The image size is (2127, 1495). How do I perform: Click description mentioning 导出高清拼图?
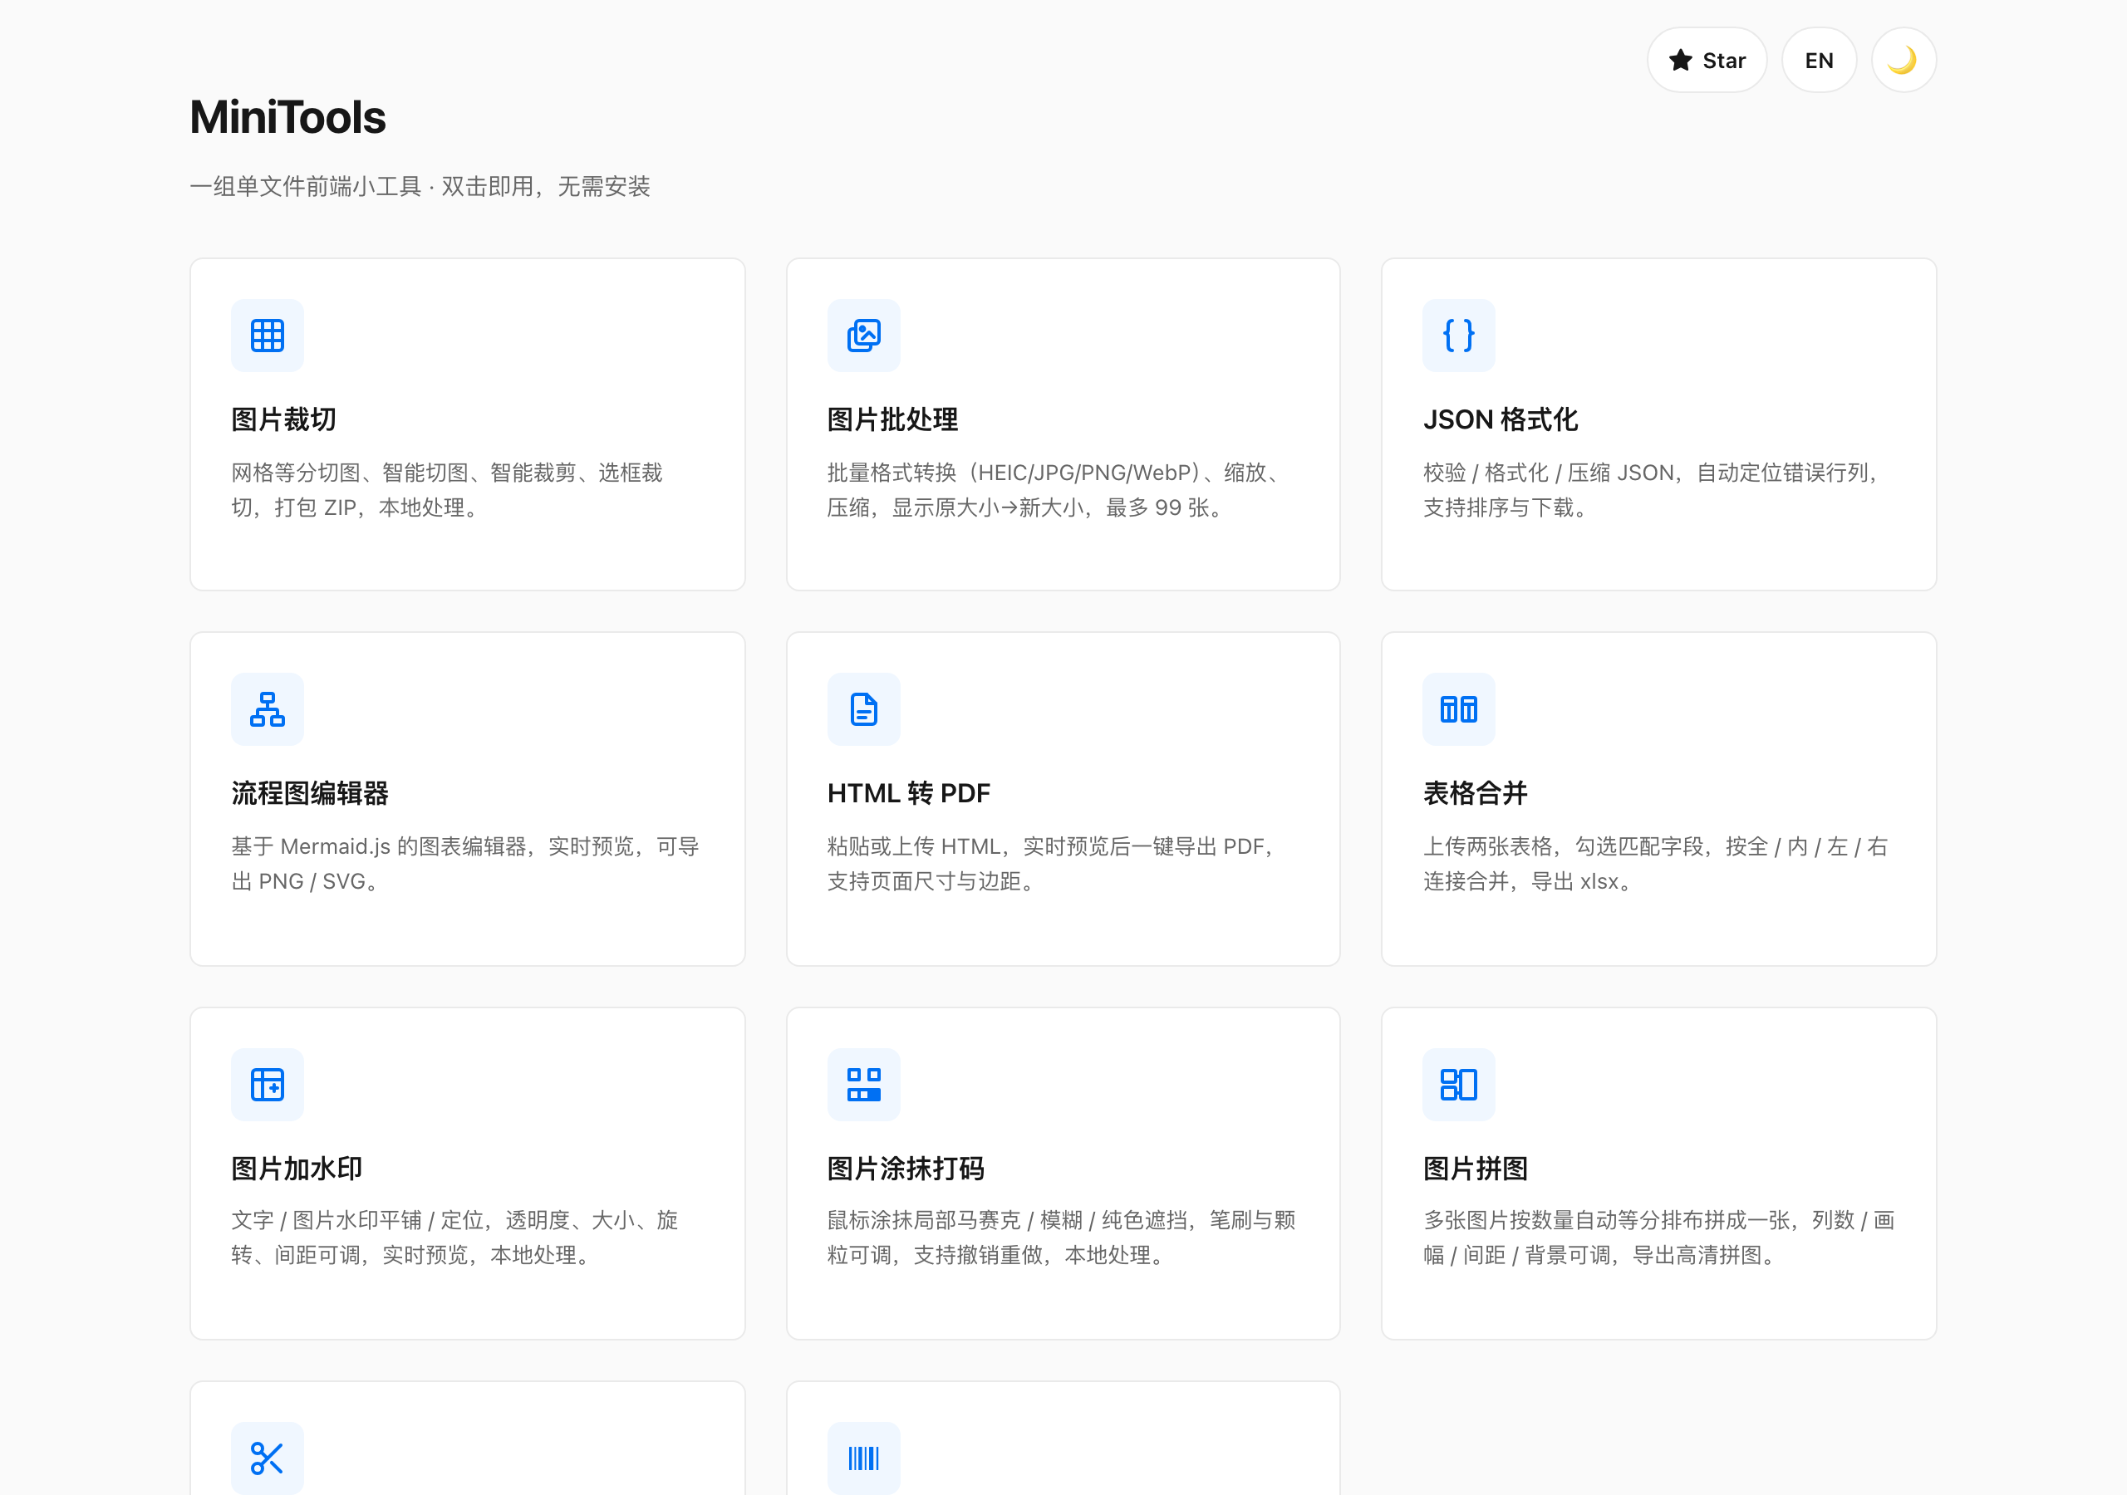[x=1659, y=1238]
